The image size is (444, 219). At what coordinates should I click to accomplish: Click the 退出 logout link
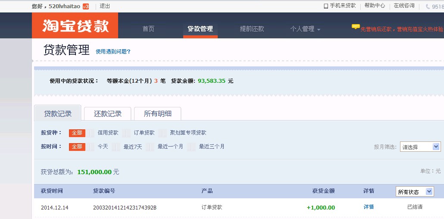click(105, 6)
